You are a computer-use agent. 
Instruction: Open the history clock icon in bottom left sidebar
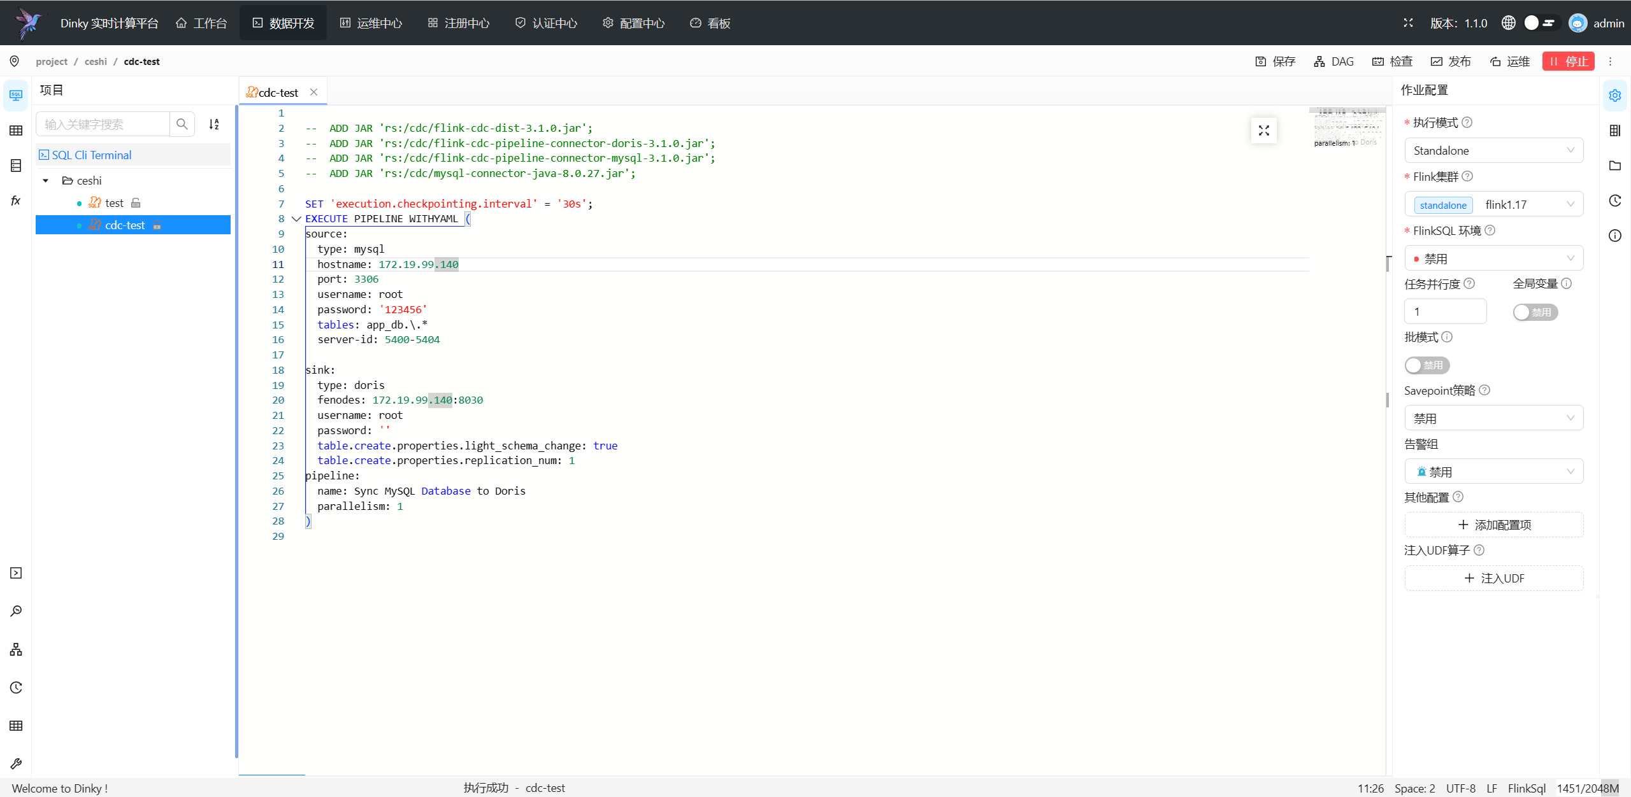(16, 688)
